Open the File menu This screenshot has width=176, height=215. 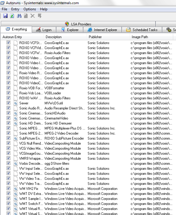[4, 9]
